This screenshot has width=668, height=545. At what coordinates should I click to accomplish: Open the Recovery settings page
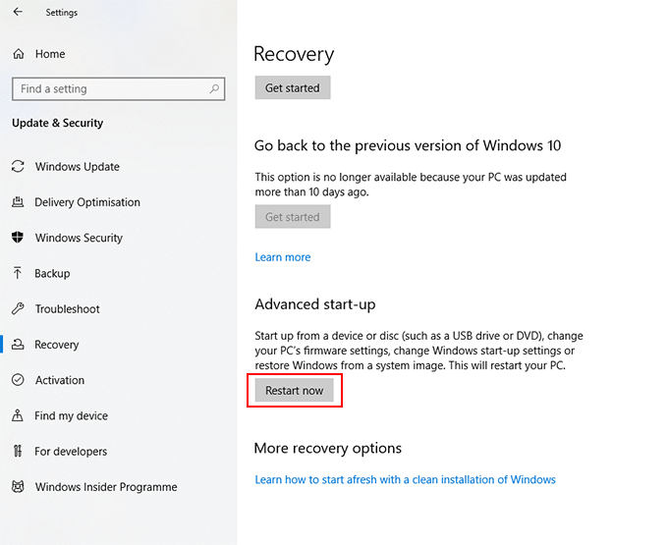tap(57, 345)
